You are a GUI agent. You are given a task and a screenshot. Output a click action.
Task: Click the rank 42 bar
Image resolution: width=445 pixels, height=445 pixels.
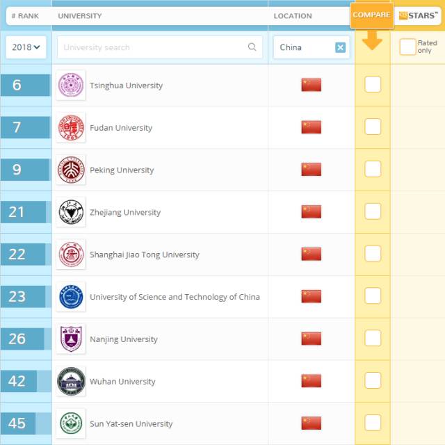point(19,381)
